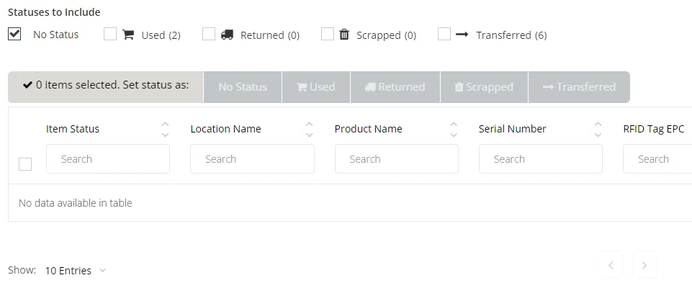Image resolution: width=692 pixels, height=288 pixels.
Task: Check the Scrapped status checkbox
Action: coord(328,34)
